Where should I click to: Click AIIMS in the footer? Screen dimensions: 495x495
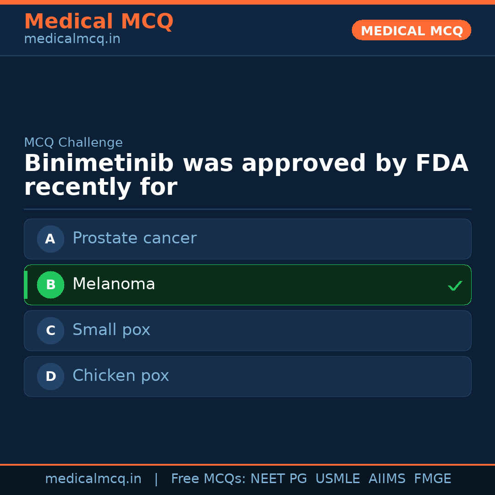387,479
